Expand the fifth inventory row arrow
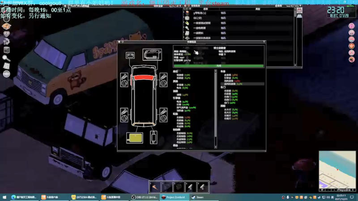The height and width of the screenshot is (201, 358). (x=184, y=33)
